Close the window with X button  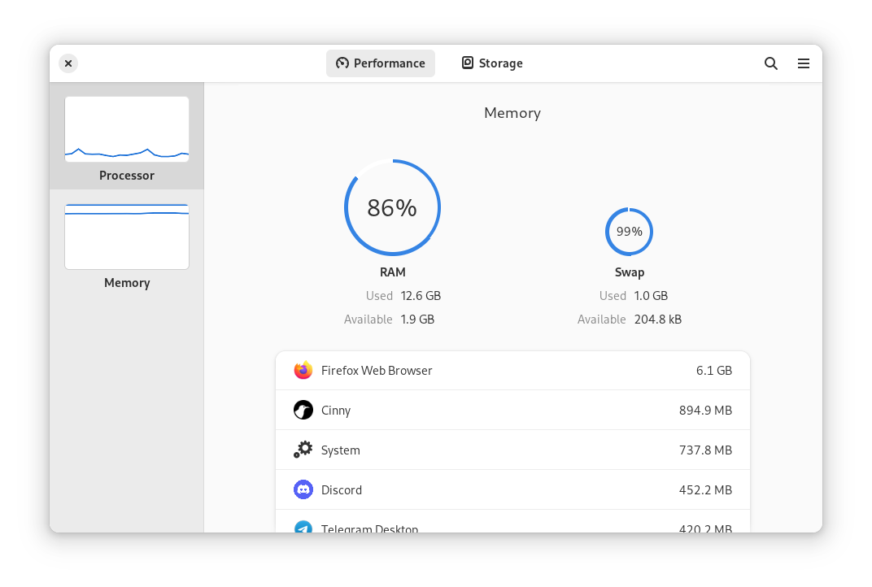[x=68, y=63]
